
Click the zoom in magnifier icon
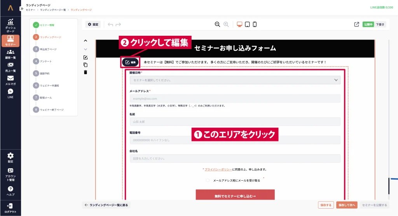coord(226,24)
